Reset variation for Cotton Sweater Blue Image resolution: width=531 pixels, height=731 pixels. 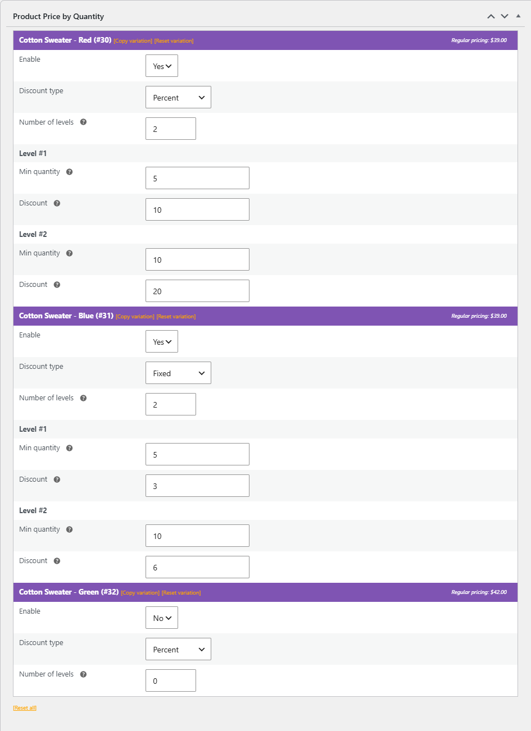tap(176, 317)
